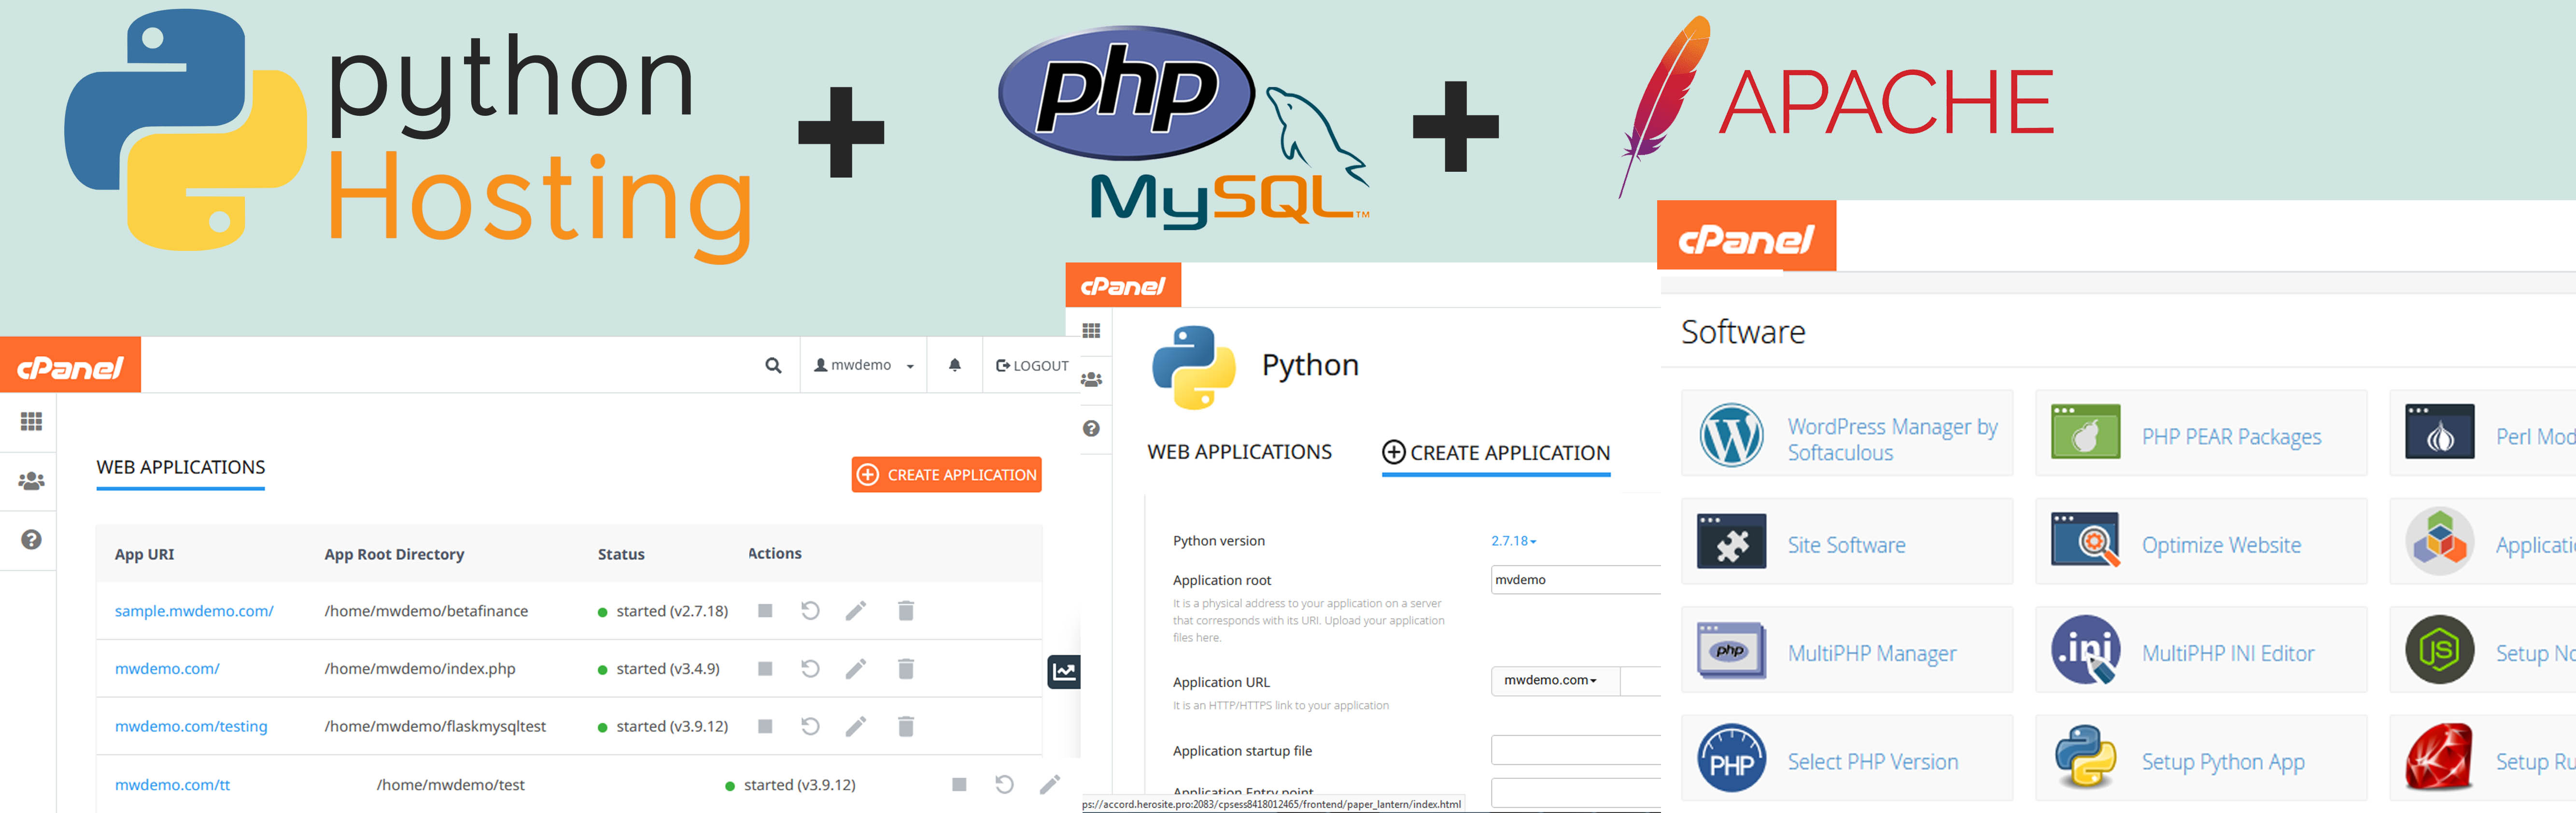Restart the sample.mwdemo.com/ application

(x=810, y=610)
